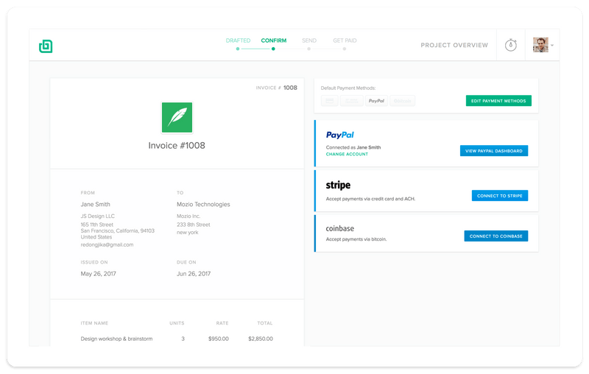Click the $2,850.00 total value
Viewport: 589px width, 374px height.
pos(261,339)
